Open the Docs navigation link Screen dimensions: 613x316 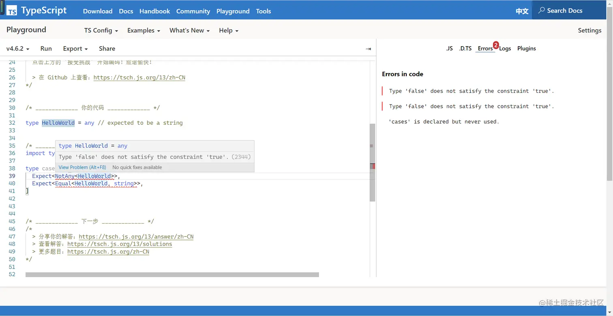click(x=126, y=11)
